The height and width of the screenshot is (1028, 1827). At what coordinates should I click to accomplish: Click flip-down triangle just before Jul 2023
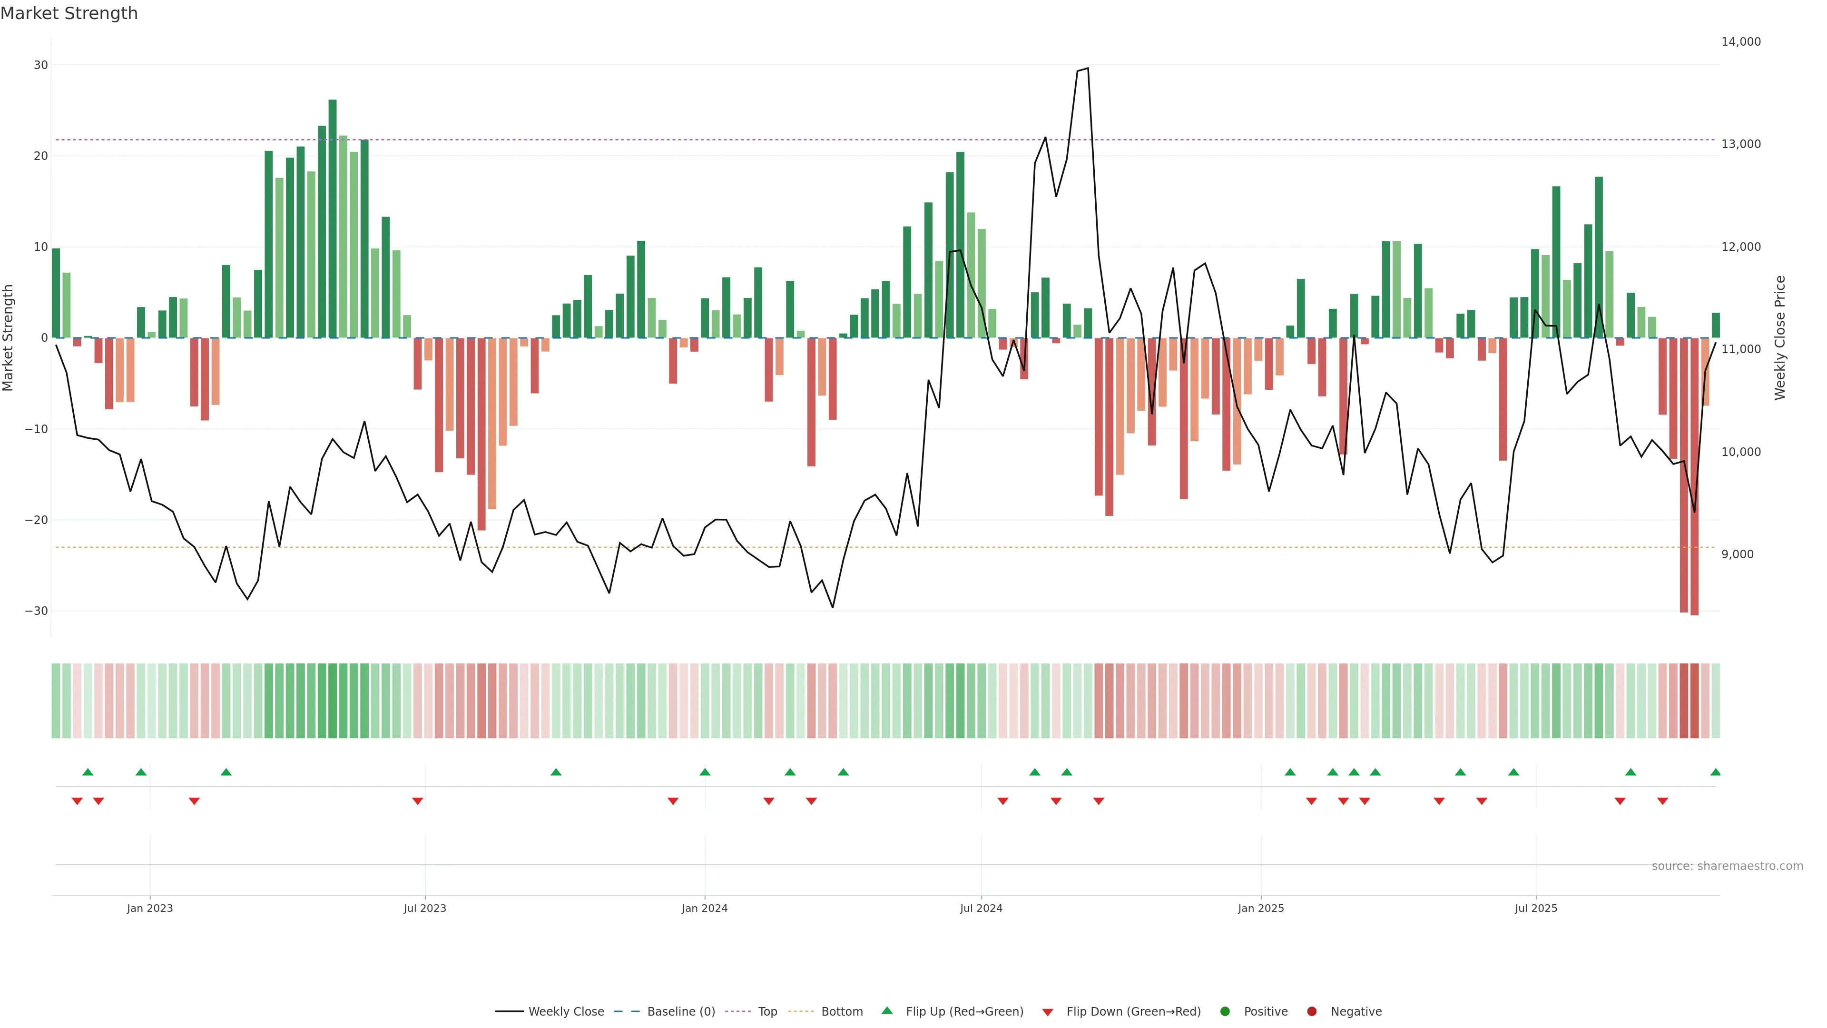(418, 801)
